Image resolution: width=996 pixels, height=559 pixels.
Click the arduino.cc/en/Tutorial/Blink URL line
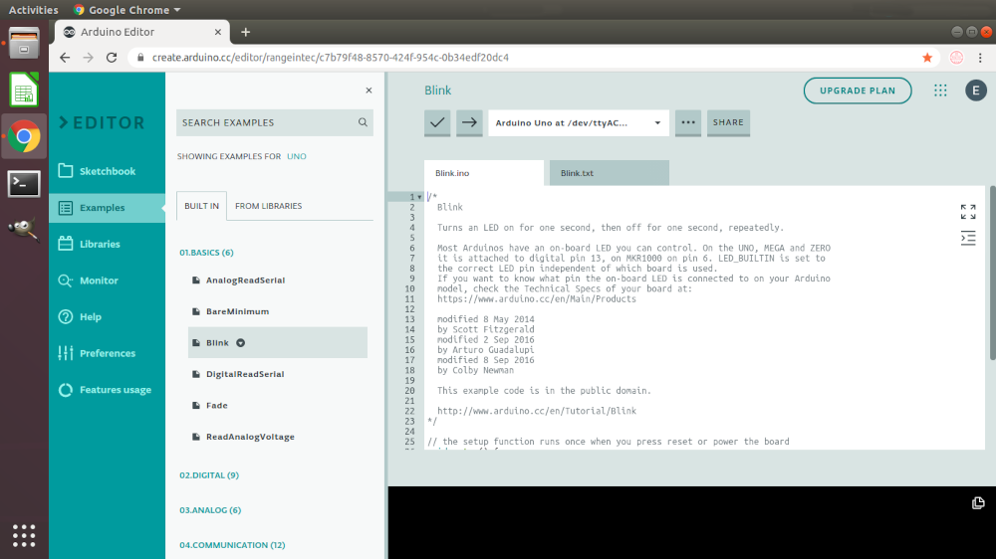coord(537,411)
